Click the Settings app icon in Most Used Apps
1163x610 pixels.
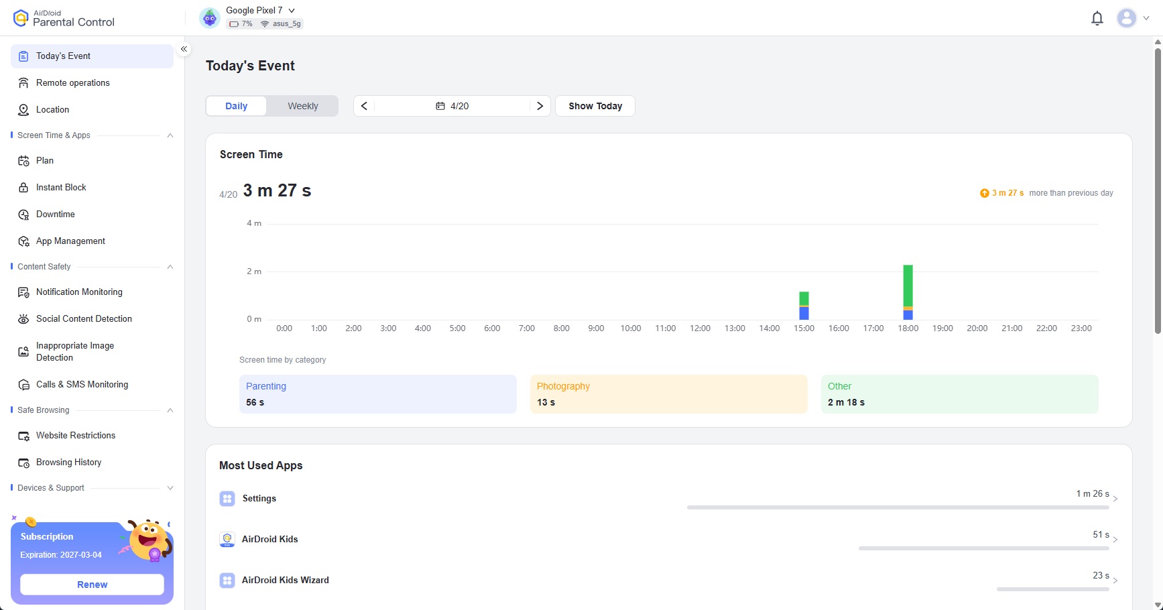[x=227, y=499]
